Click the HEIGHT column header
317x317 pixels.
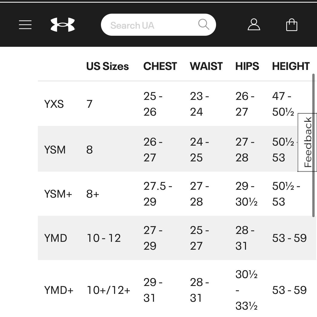pos(291,66)
